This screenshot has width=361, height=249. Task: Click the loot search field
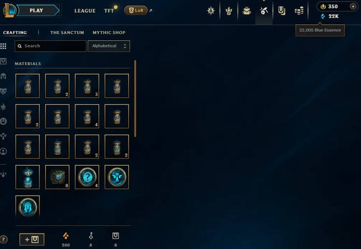[x=50, y=46]
